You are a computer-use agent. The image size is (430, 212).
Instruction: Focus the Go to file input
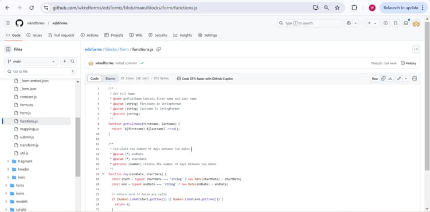click(x=40, y=71)
